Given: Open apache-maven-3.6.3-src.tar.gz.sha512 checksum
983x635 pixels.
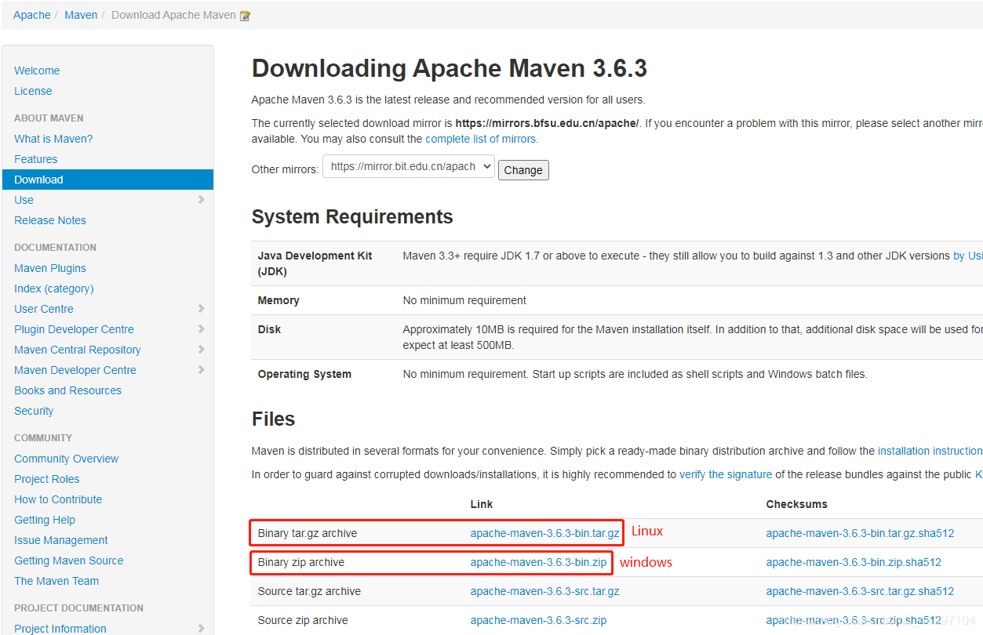Looking at the screenshot, I should (860, 591).
